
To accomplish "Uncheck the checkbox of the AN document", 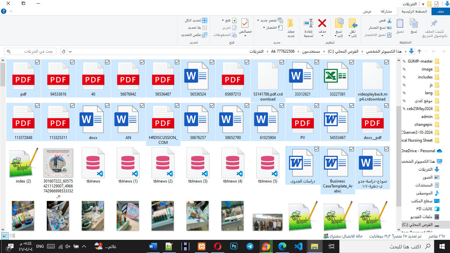I will [x=142, y=105].
